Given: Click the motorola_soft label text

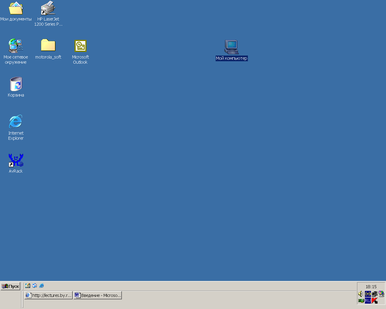Looking at the screenshot, I should 48,57.
